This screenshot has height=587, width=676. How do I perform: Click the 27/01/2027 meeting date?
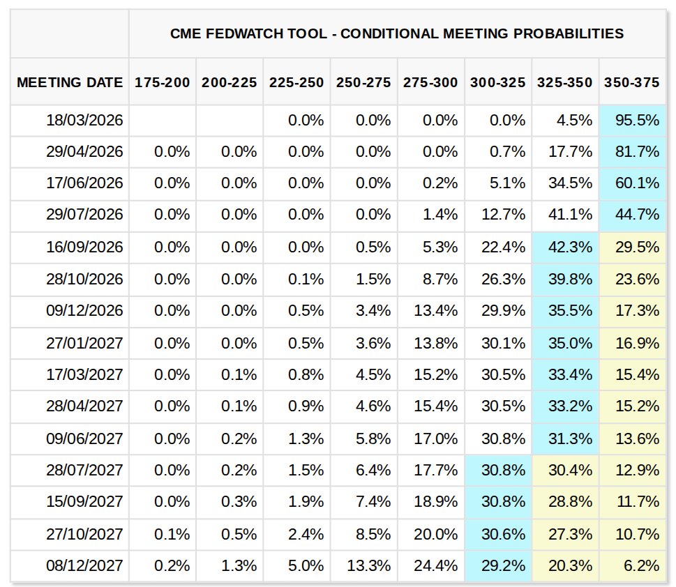click(84, 343)
